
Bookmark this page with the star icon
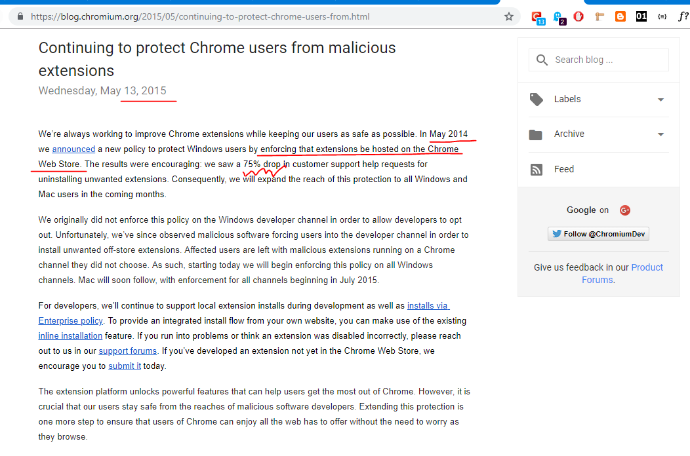pos(509,17)
